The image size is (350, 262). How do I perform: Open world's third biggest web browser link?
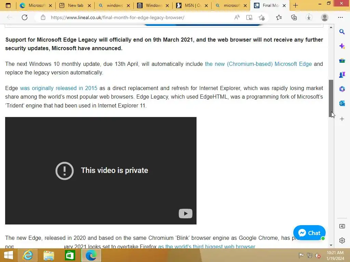click(206, 246)
